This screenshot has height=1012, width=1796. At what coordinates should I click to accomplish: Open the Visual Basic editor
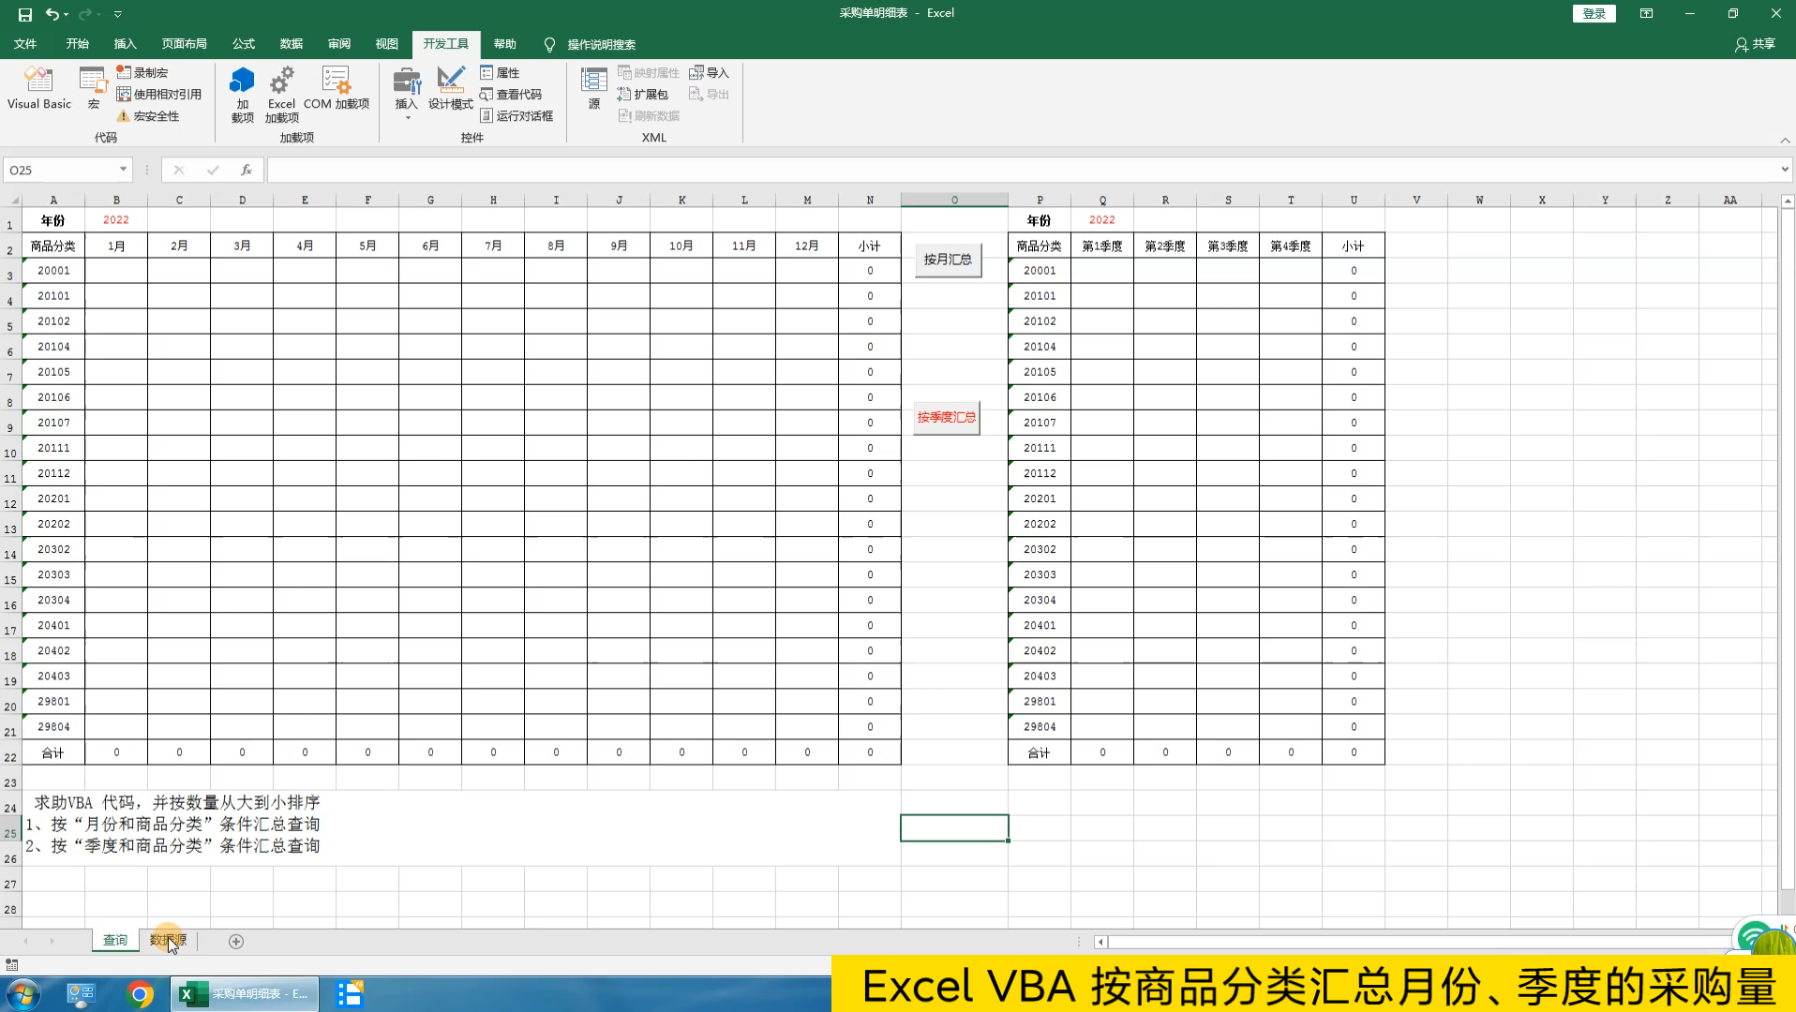click(39, 89)
